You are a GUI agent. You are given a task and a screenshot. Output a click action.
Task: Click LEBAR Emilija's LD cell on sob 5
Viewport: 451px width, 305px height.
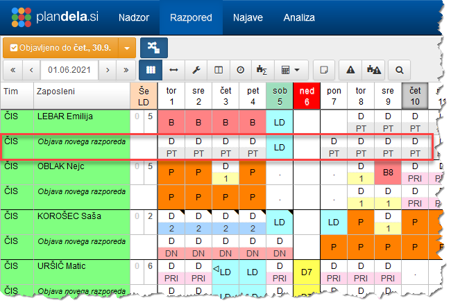click(280, 122)
